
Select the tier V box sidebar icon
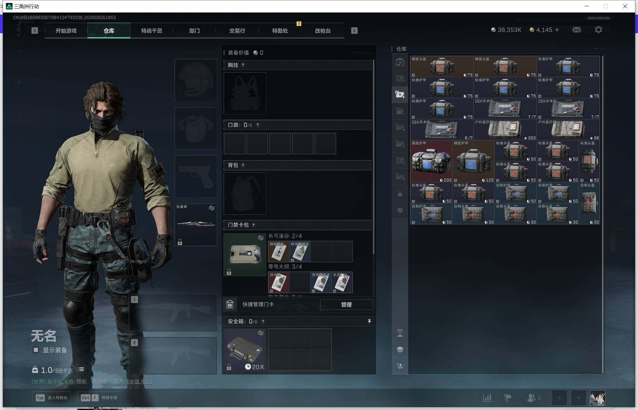click(x=400, y=160)
